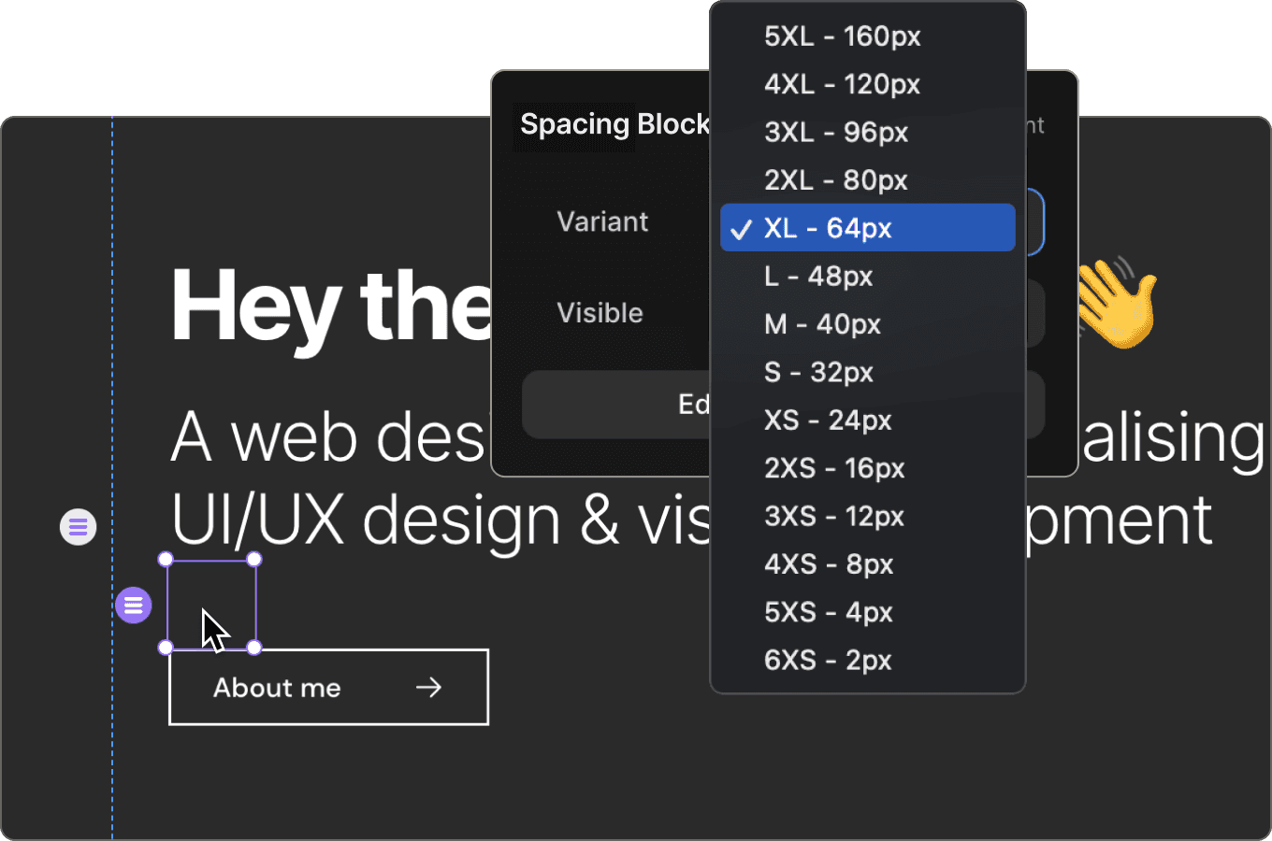Click the bottom-right handle of selected spacing block
Viewport: 1272px width, 841px height.
tap(254, 648)
